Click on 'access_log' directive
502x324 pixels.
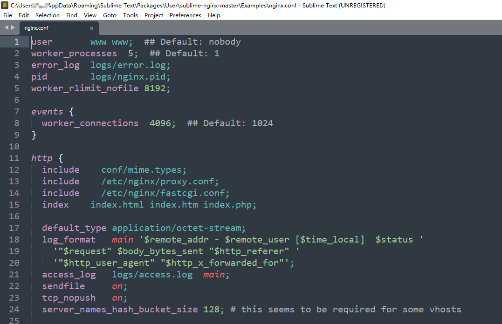click(x=69, y=275)
